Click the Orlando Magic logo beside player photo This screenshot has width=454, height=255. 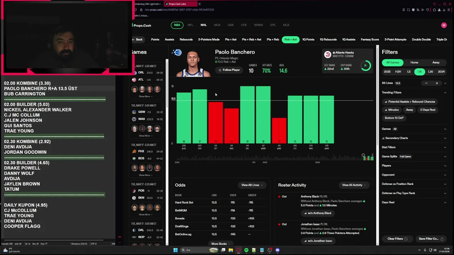point(176,53)
